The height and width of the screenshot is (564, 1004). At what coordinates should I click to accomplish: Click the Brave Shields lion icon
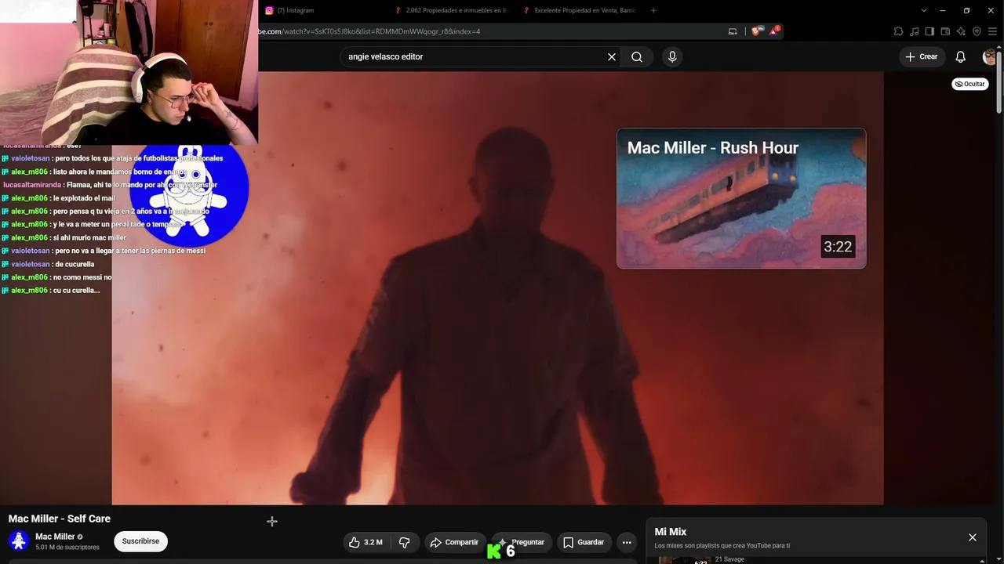756,31
